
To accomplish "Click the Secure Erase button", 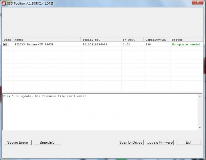I will point(18,143).
